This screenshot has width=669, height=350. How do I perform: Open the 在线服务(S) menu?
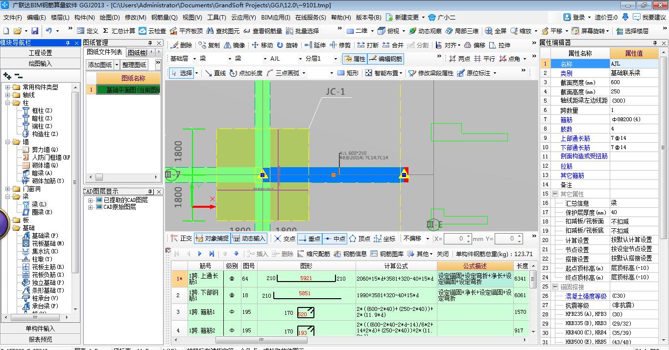click(311, 17)
